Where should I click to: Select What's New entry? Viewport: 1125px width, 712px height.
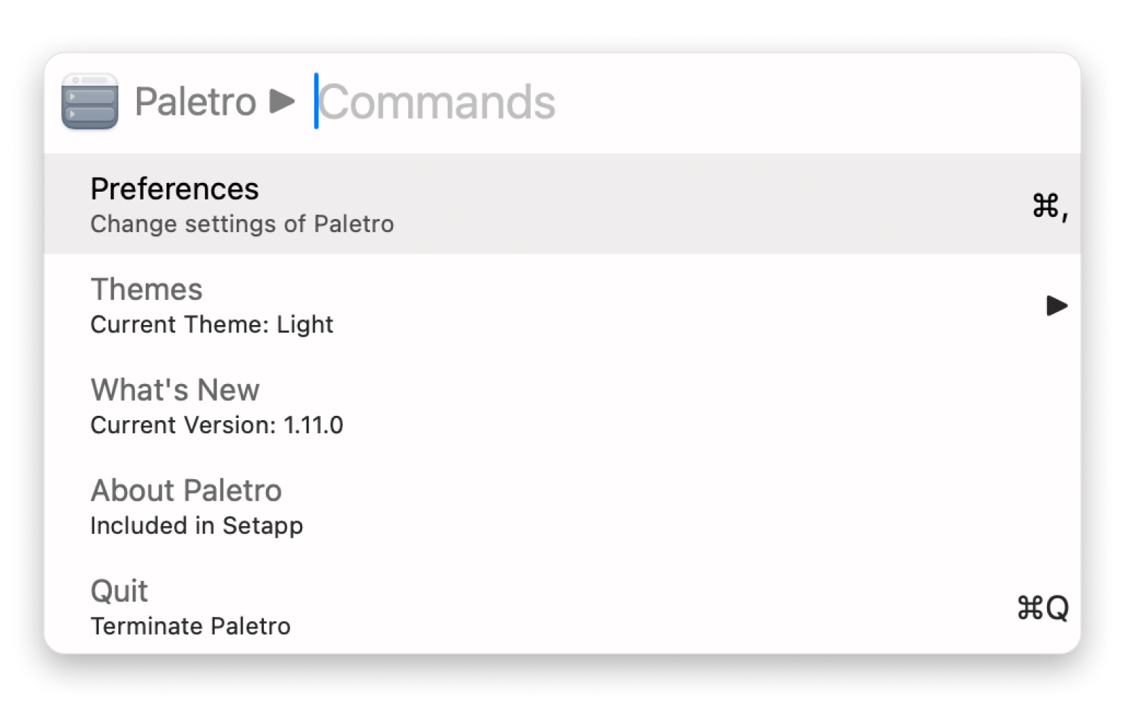point(562,406)
